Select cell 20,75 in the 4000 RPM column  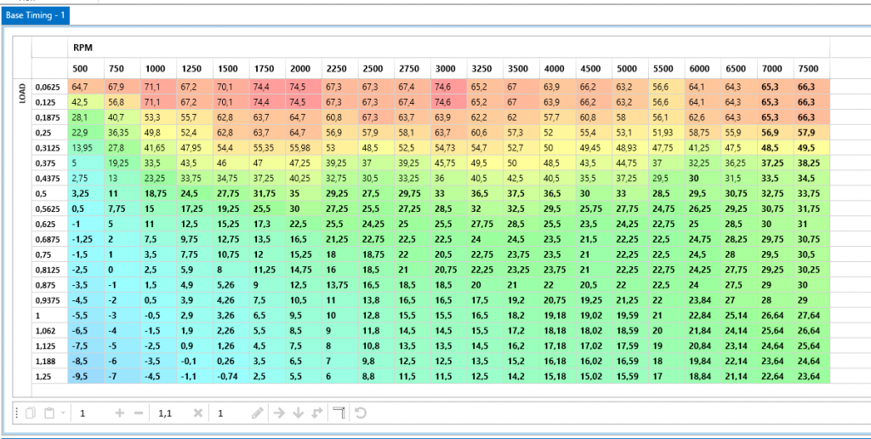tap(557, 300)
